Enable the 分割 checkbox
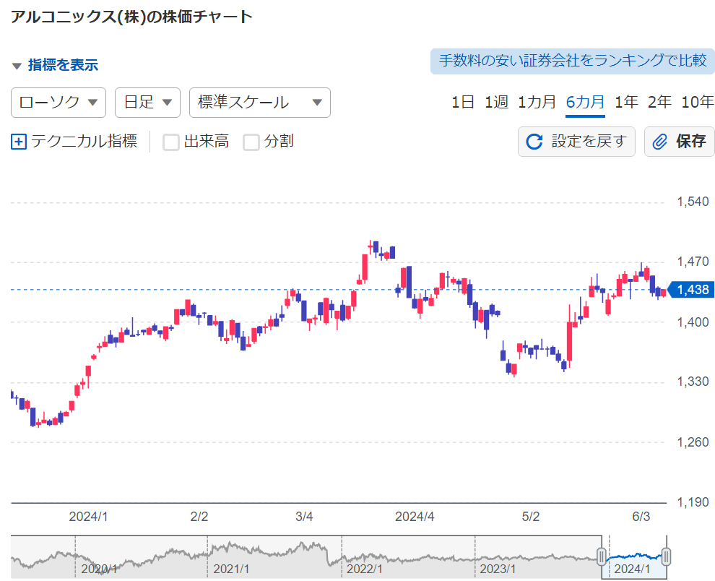Image resolution: width=715 pixels, height=581 pixels. (x=251, y=142)
